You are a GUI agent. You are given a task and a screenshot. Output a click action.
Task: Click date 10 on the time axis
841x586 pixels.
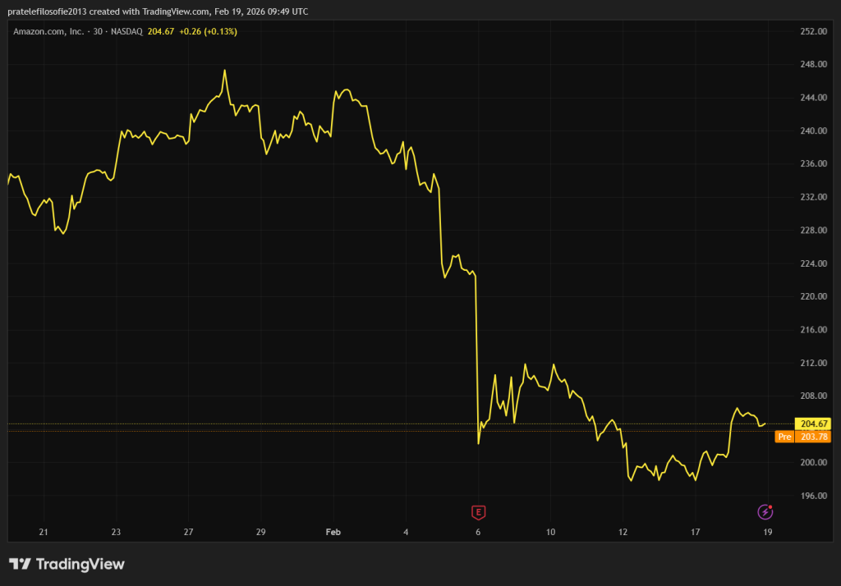coord(550,532)
